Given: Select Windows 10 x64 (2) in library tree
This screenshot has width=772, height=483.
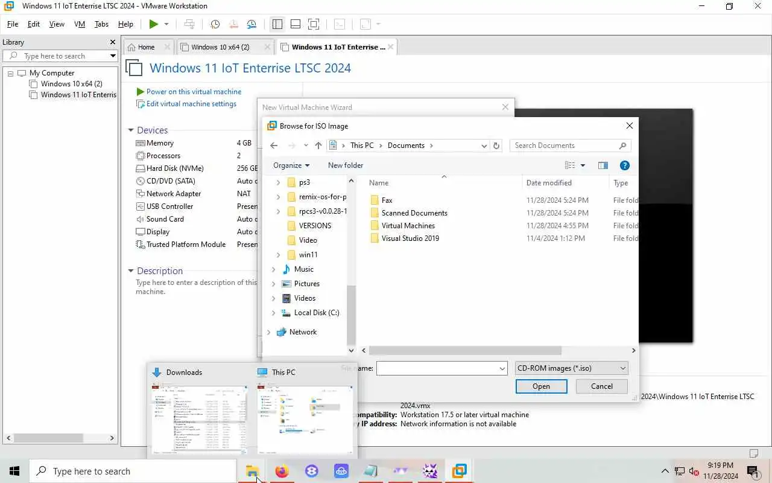Looking at the screenshot, I should click(x=72, y=84).
